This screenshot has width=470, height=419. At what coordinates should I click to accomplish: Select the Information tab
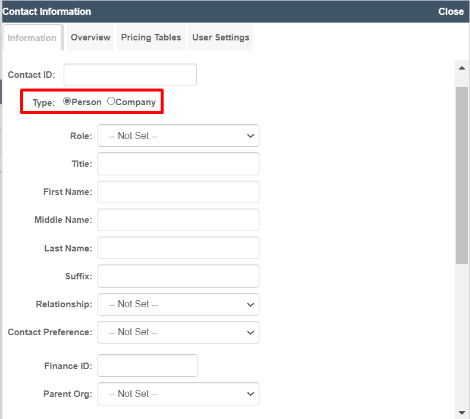[32, 37]
